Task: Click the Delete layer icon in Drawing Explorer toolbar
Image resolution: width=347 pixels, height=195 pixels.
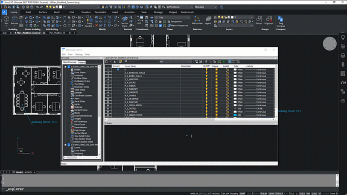Action: pyautogui.click(x=111, y=61)
